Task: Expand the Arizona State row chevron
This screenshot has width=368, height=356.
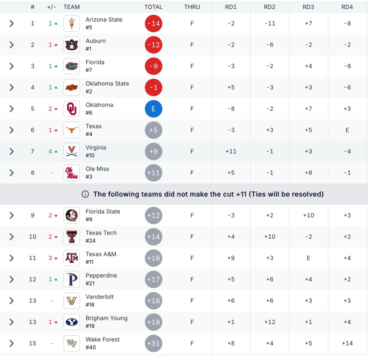Action: [x=11, y=24]
